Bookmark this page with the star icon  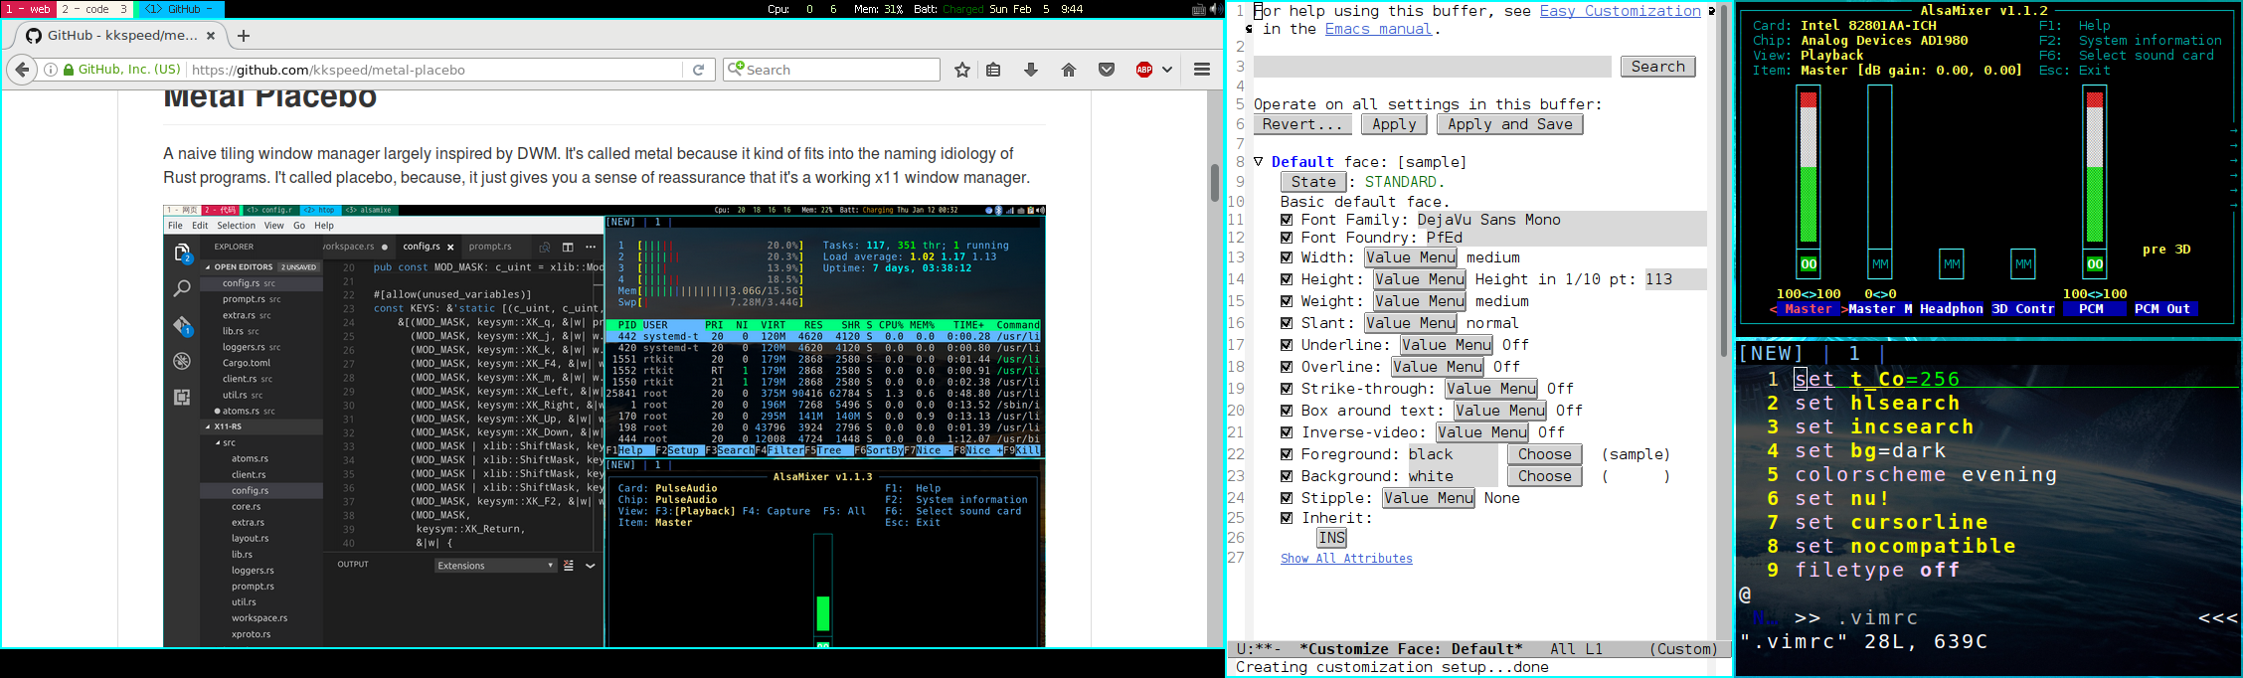[962, 70]
